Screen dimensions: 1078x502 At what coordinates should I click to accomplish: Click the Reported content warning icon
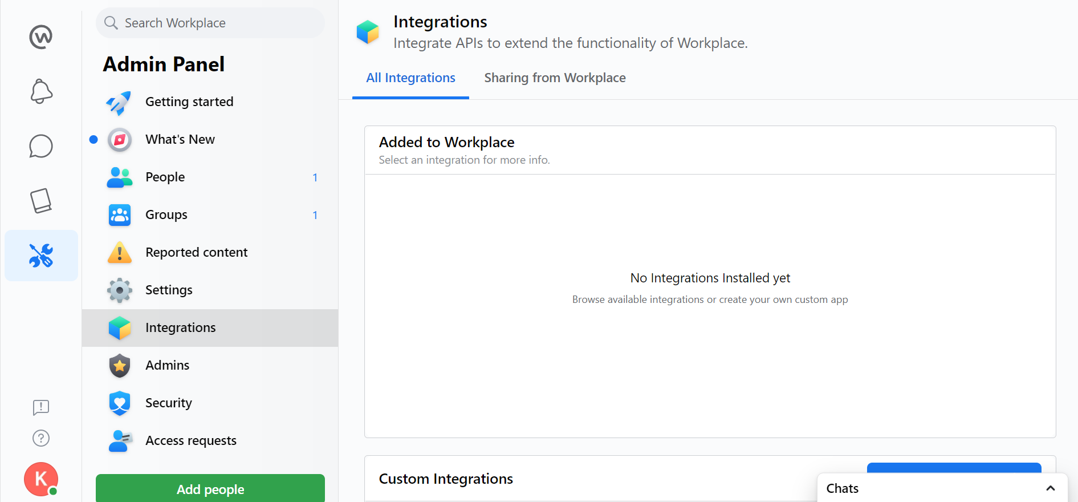click(120, 252)
